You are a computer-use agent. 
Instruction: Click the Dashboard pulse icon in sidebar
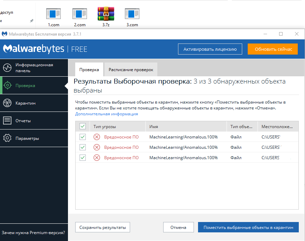point(7,68)
